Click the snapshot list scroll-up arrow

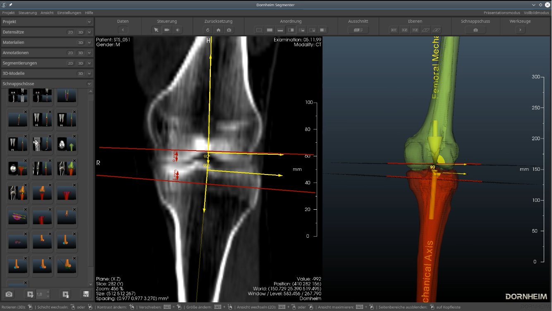pyautogui.click(x=91, y=91)
